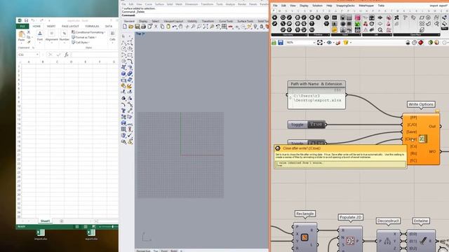Switch to Rhino Curve Tools toolbar tab

click(x=226, y=21)
